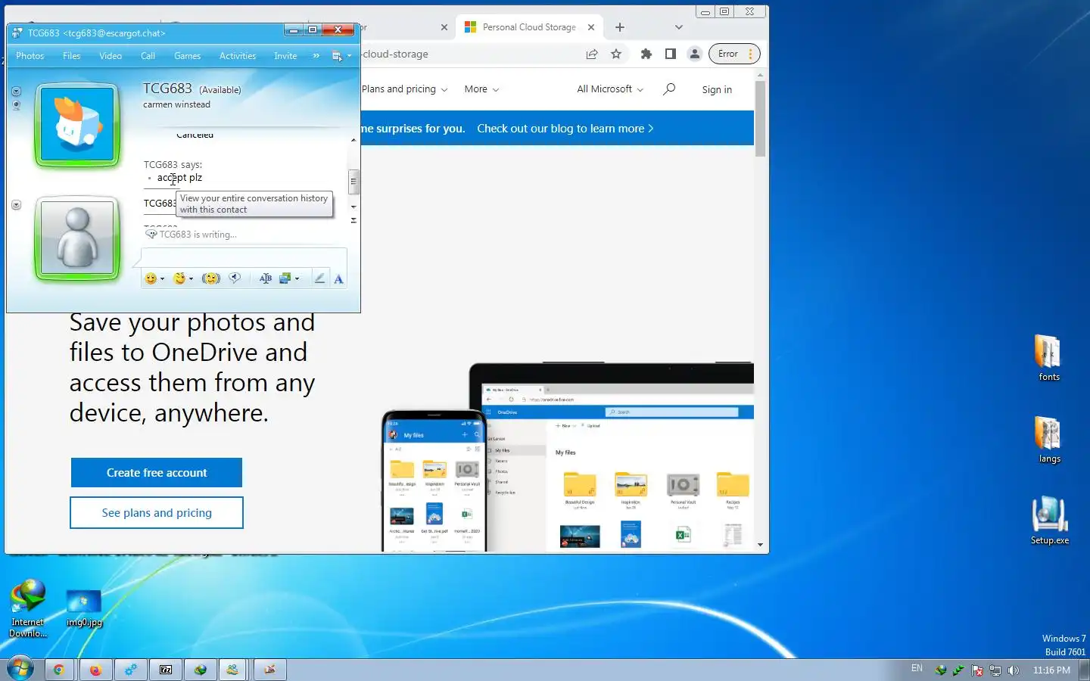Click the Chrome page vertical scrollbar thumb
This screenshot has height=681, width=1090.
[x=760, y=119]
